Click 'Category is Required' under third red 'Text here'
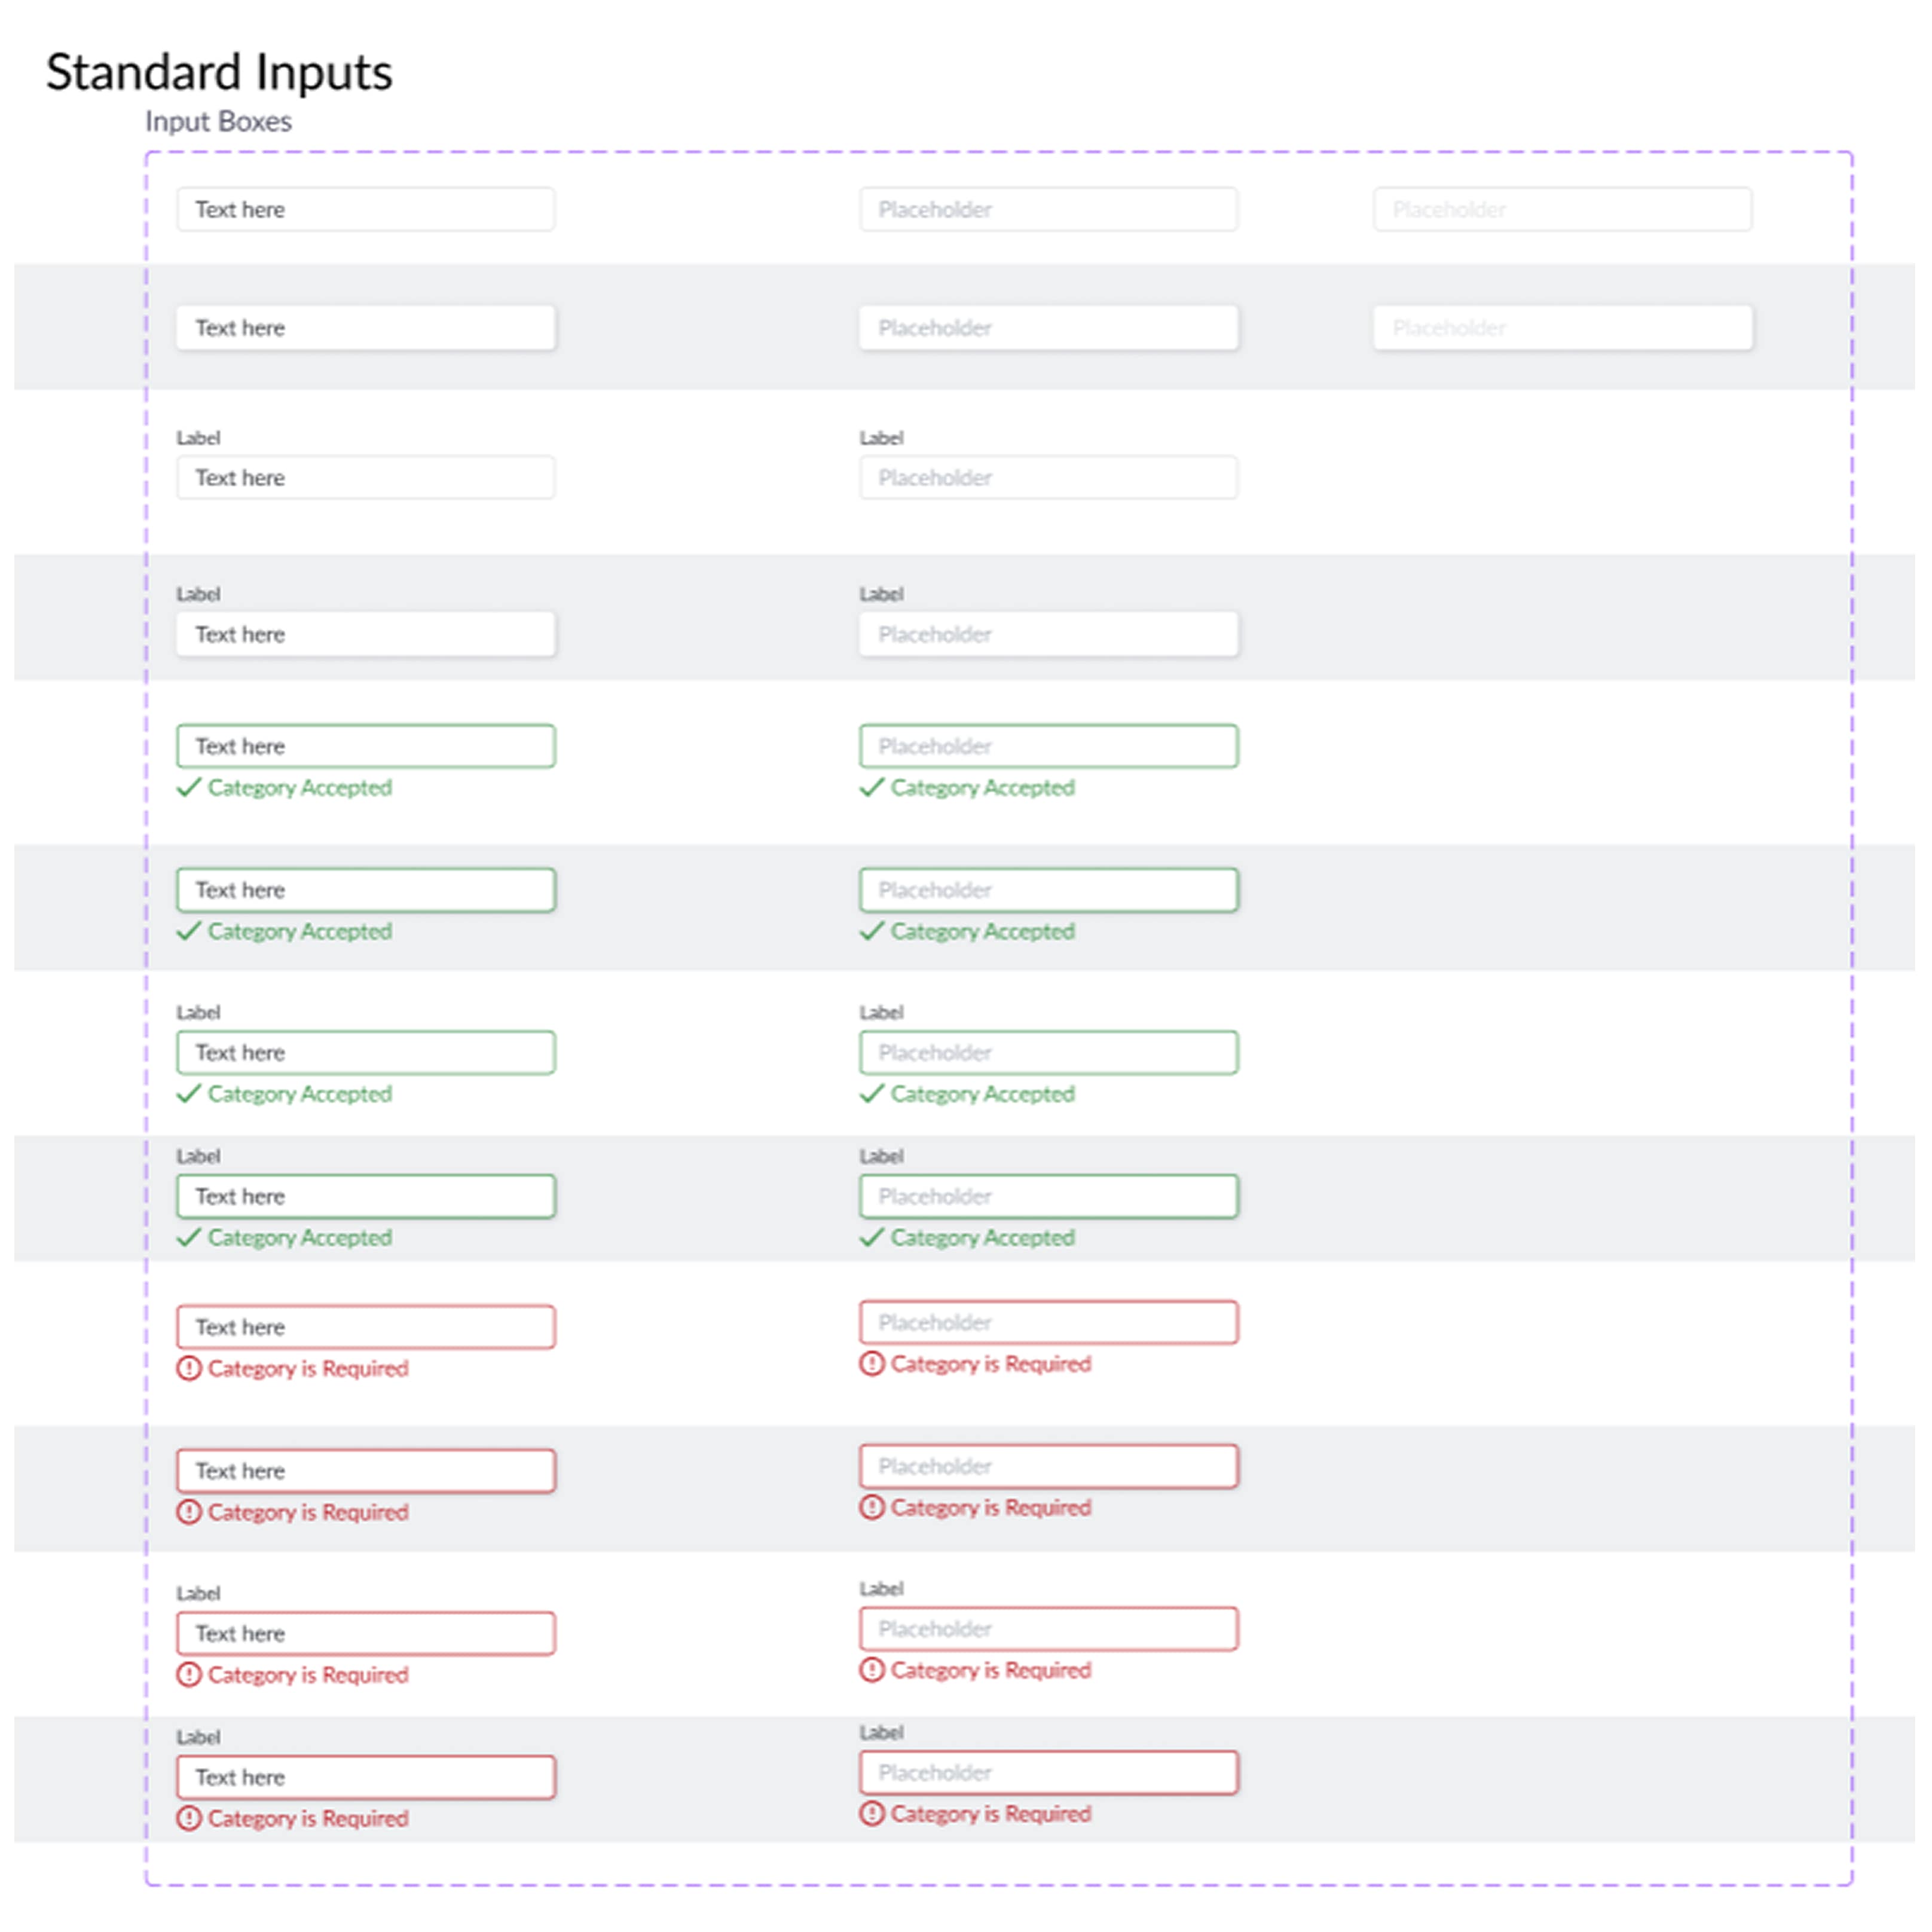Image resolution: width=1932 pixels, height=1932 pixels. pyautogui.click(x=308, y=1675)
